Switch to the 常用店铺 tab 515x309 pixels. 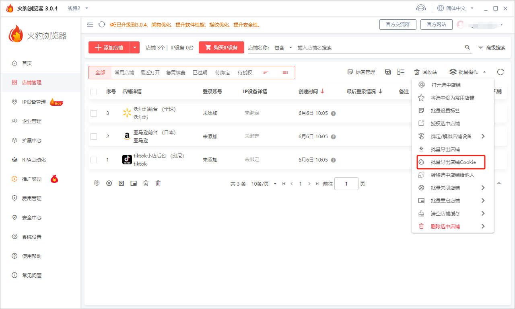click(124, 73)
